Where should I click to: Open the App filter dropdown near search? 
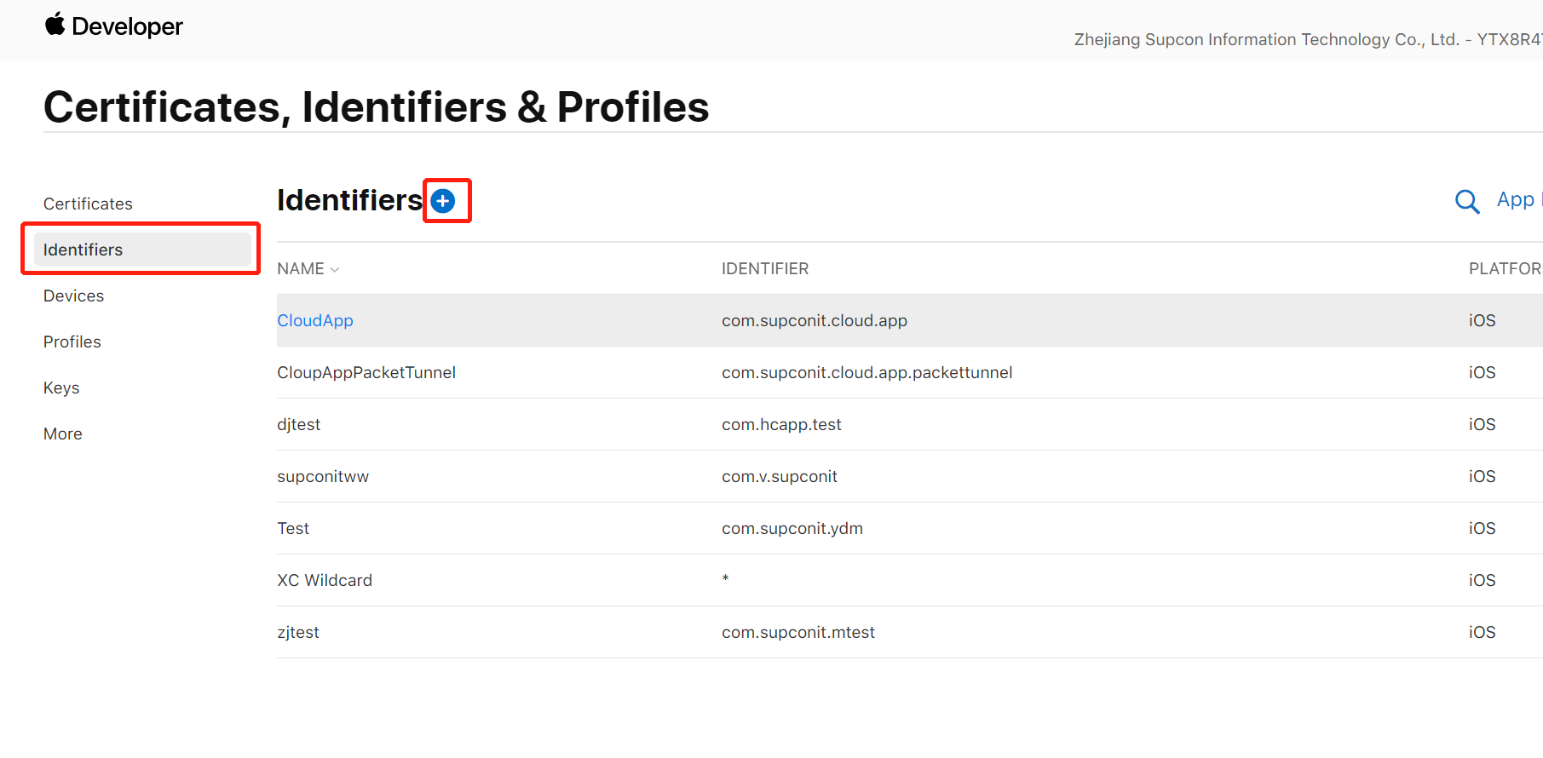pyautogui.click(x=1519, y=200)
